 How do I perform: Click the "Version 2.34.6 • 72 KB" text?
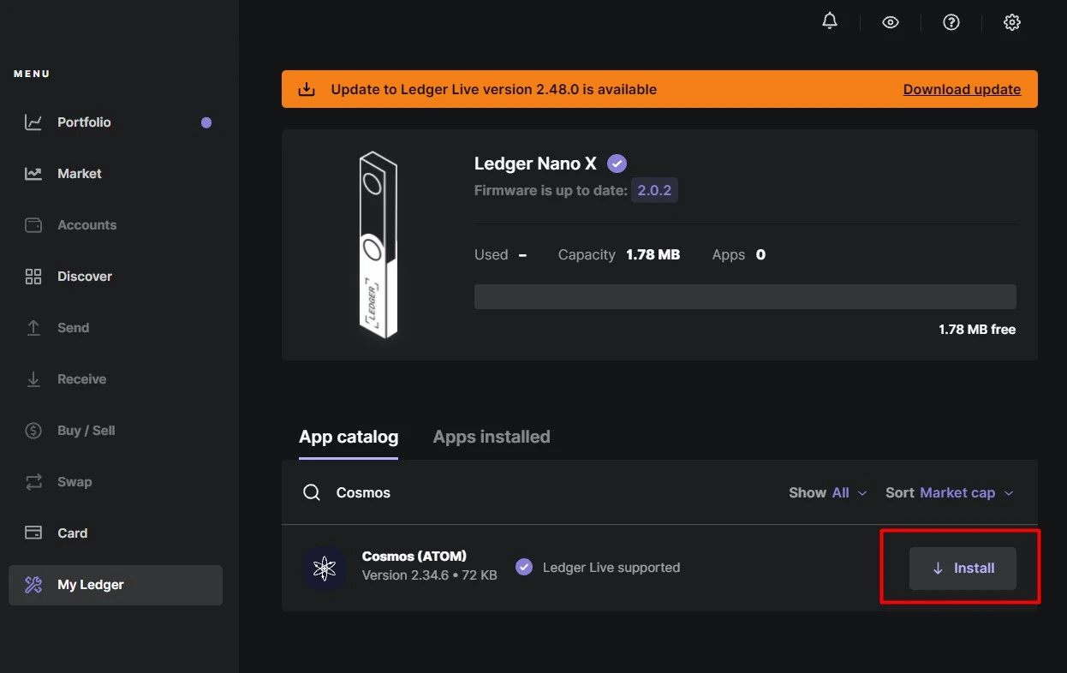pyautogui.click(x=430, y=575)
